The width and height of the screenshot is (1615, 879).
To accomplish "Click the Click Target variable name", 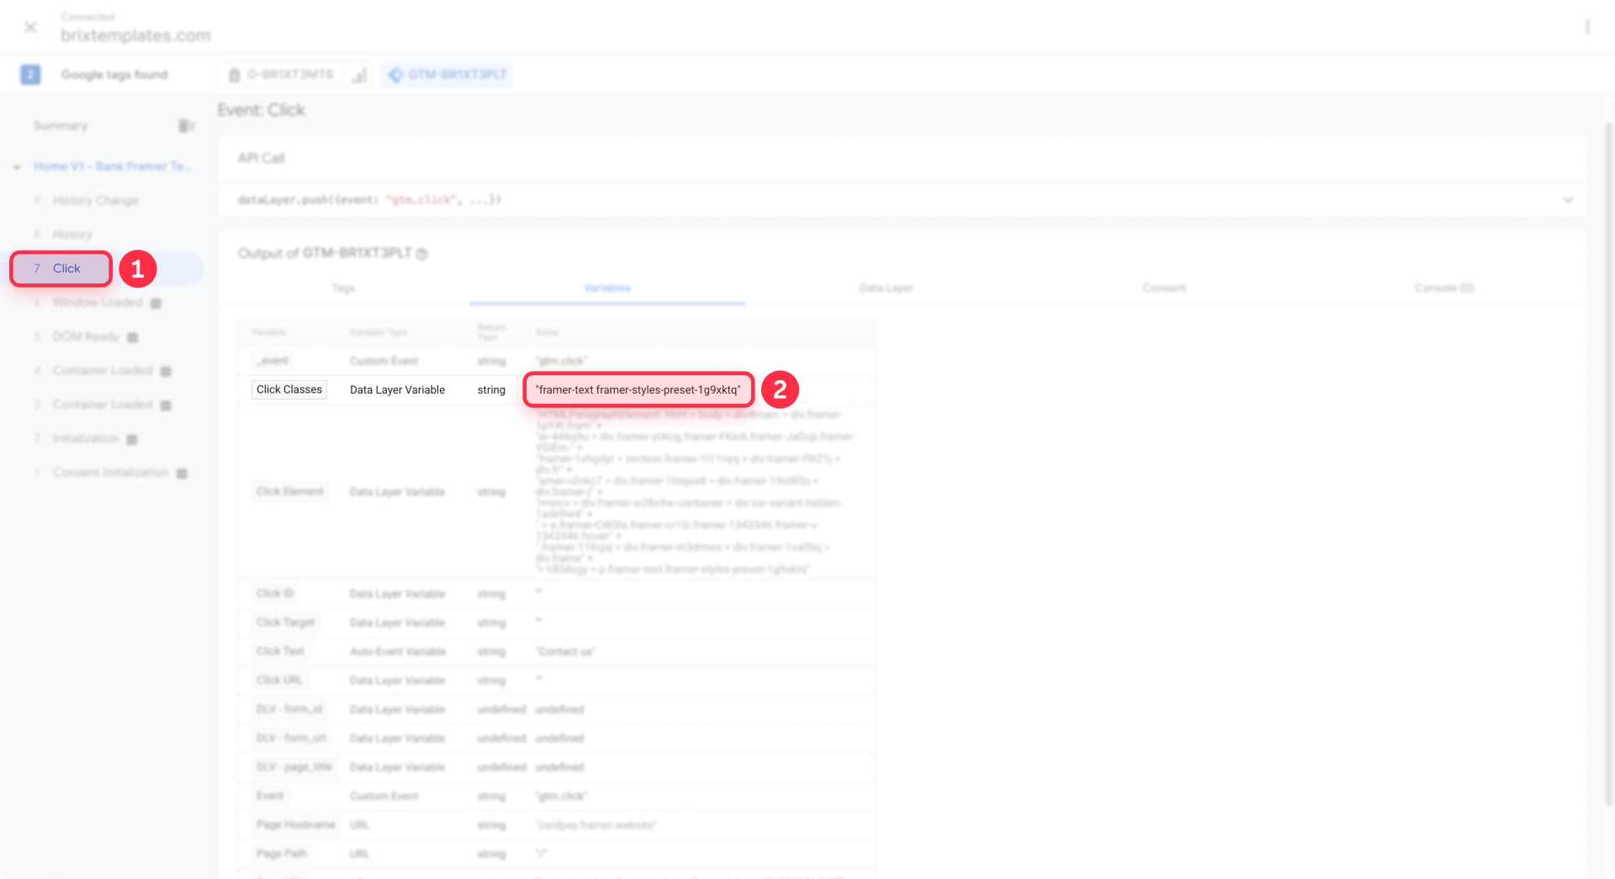I will pos(285,622).
